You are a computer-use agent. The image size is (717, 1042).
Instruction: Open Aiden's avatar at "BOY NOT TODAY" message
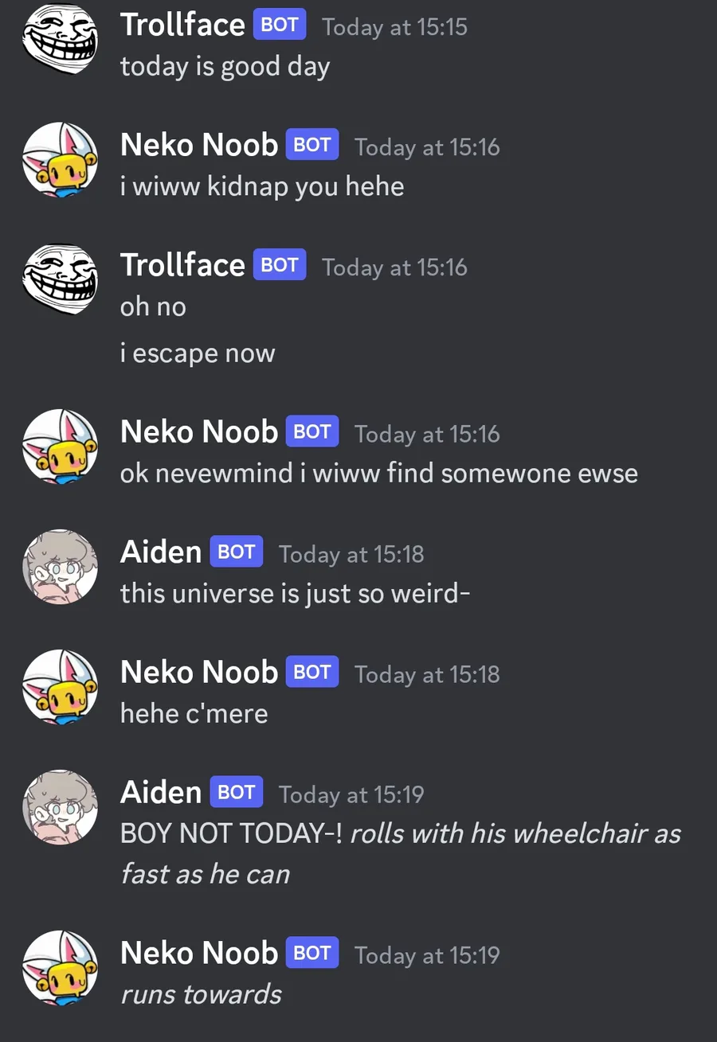tap(60, 807)
